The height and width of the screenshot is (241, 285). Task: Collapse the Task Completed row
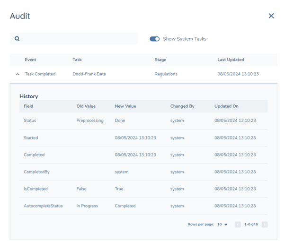click(x=18, y=74)
